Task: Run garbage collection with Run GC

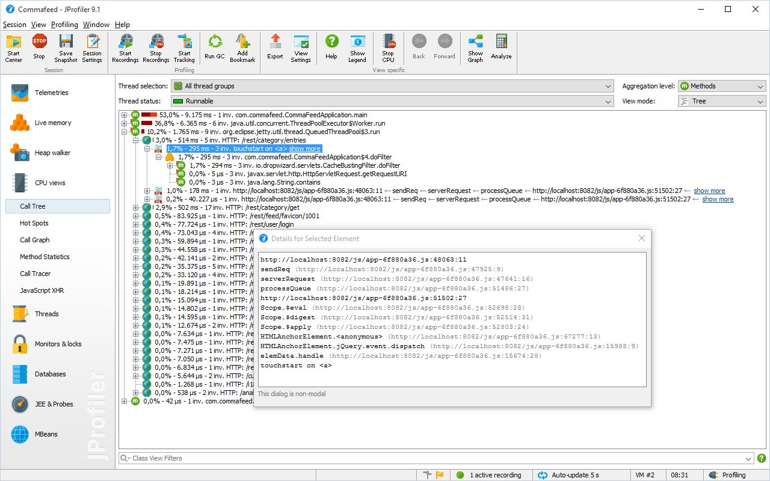Action: [x=215, y=48]
